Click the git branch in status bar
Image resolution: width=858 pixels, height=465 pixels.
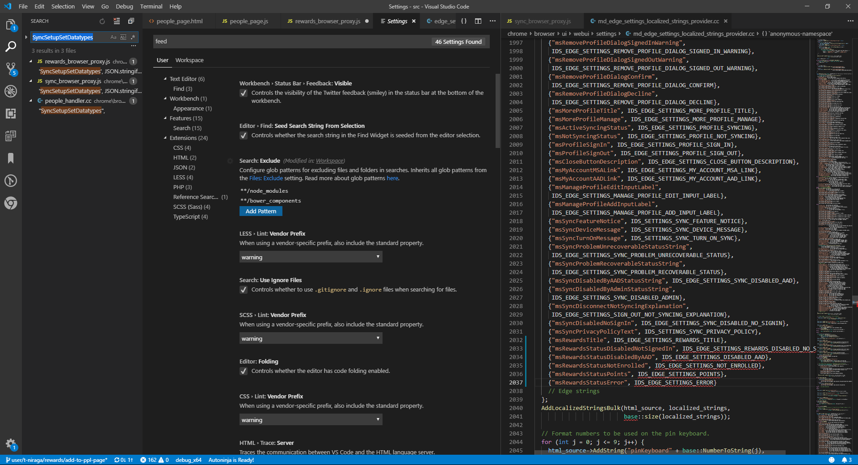pos(56,460)
